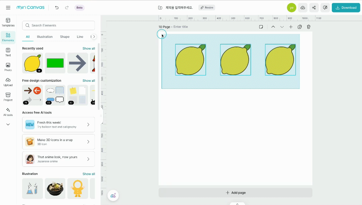The height and width of the screenshot is (205, 362).
Task: Insert the food bowl illustration
Action: tap(55, 188)
